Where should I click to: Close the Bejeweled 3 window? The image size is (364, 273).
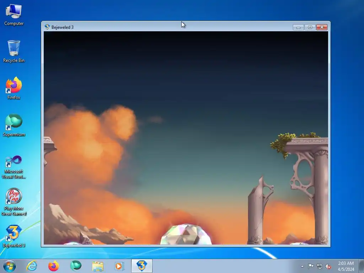tap(322, 27)
